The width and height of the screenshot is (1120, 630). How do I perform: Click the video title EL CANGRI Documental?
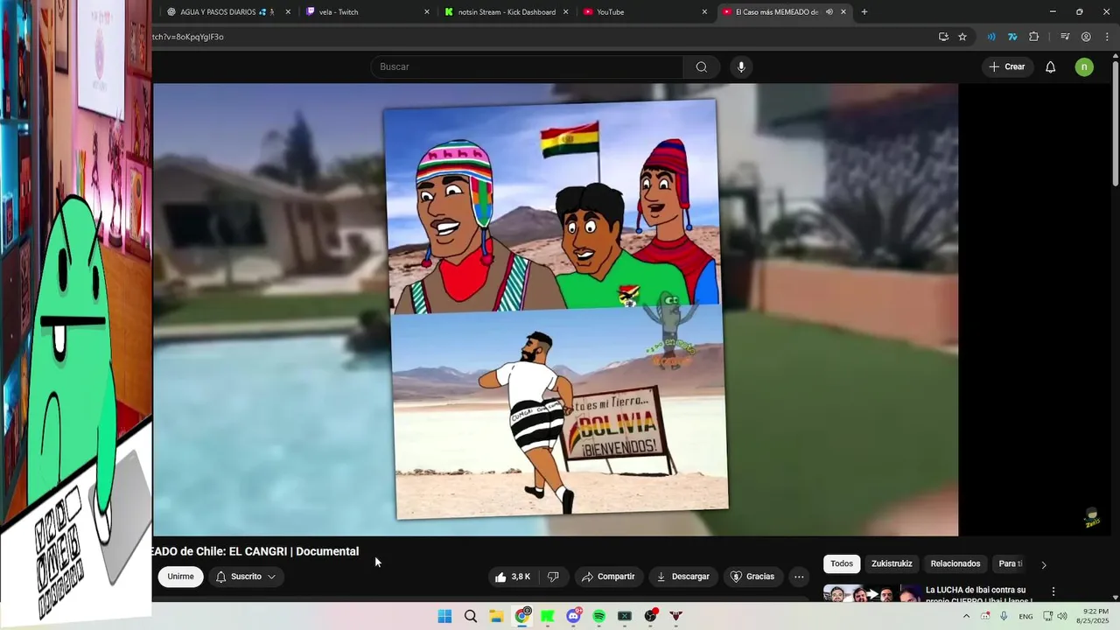pos(255,551)
